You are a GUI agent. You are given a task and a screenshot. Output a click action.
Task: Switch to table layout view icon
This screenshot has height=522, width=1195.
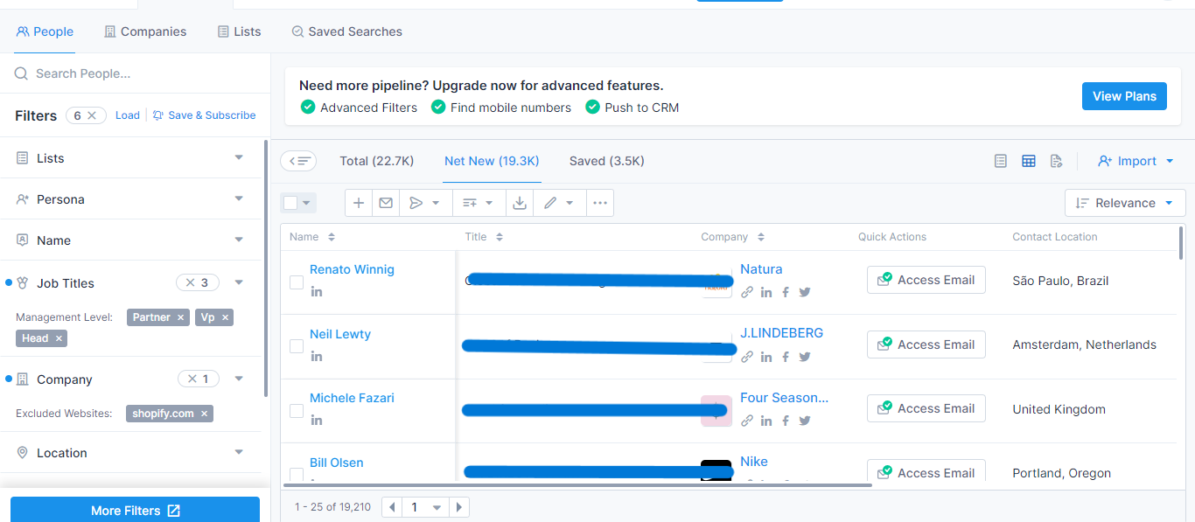[x=1029, y=161]
